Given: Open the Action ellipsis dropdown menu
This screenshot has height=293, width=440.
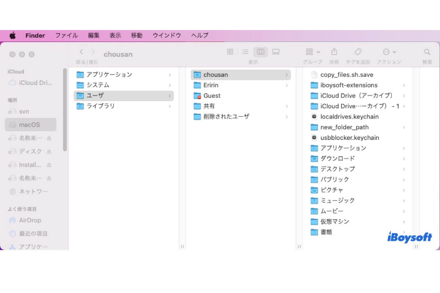Looking at the screenshot, I should (389, 52).
